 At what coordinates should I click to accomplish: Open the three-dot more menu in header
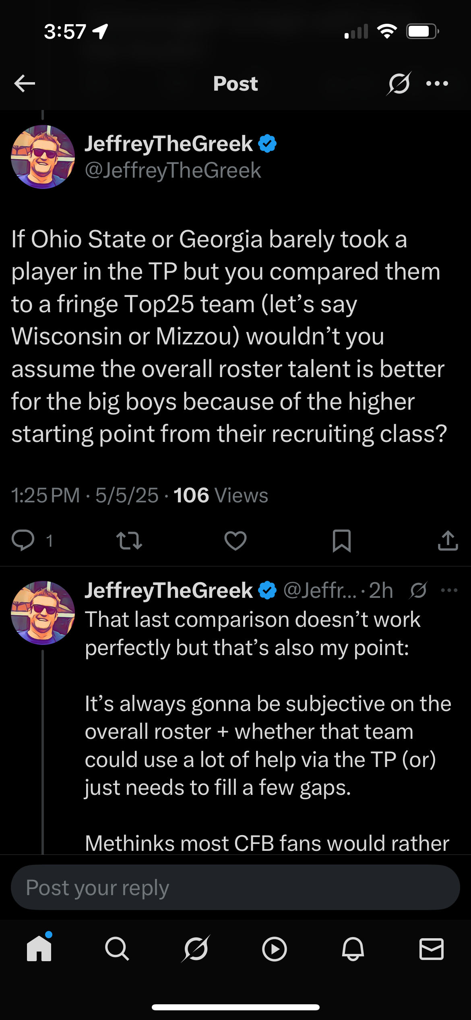pyautogui.click(x=437, y=83)
